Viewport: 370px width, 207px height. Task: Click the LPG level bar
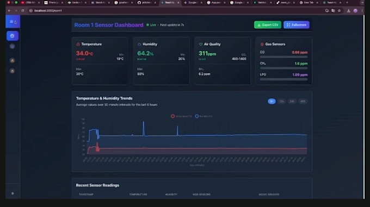(x=283, y=79)
